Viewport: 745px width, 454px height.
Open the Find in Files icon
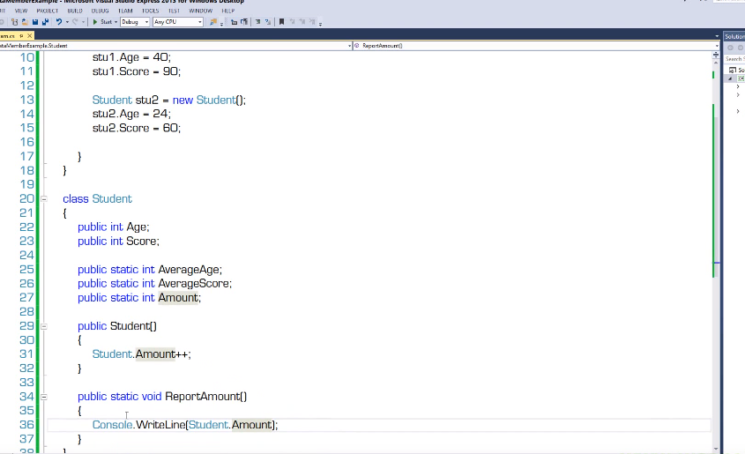[213, 22]
